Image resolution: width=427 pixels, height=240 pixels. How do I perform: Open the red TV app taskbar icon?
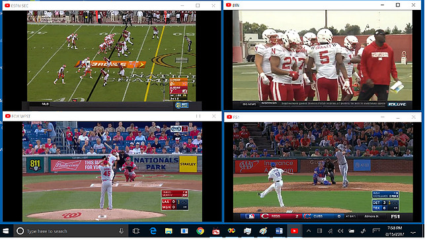pyautogui.click(x=215, y=231)
